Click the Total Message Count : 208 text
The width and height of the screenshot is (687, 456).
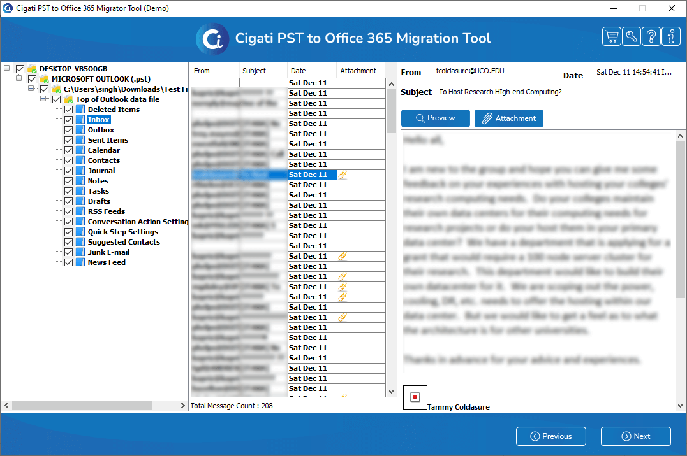(232, 406)
